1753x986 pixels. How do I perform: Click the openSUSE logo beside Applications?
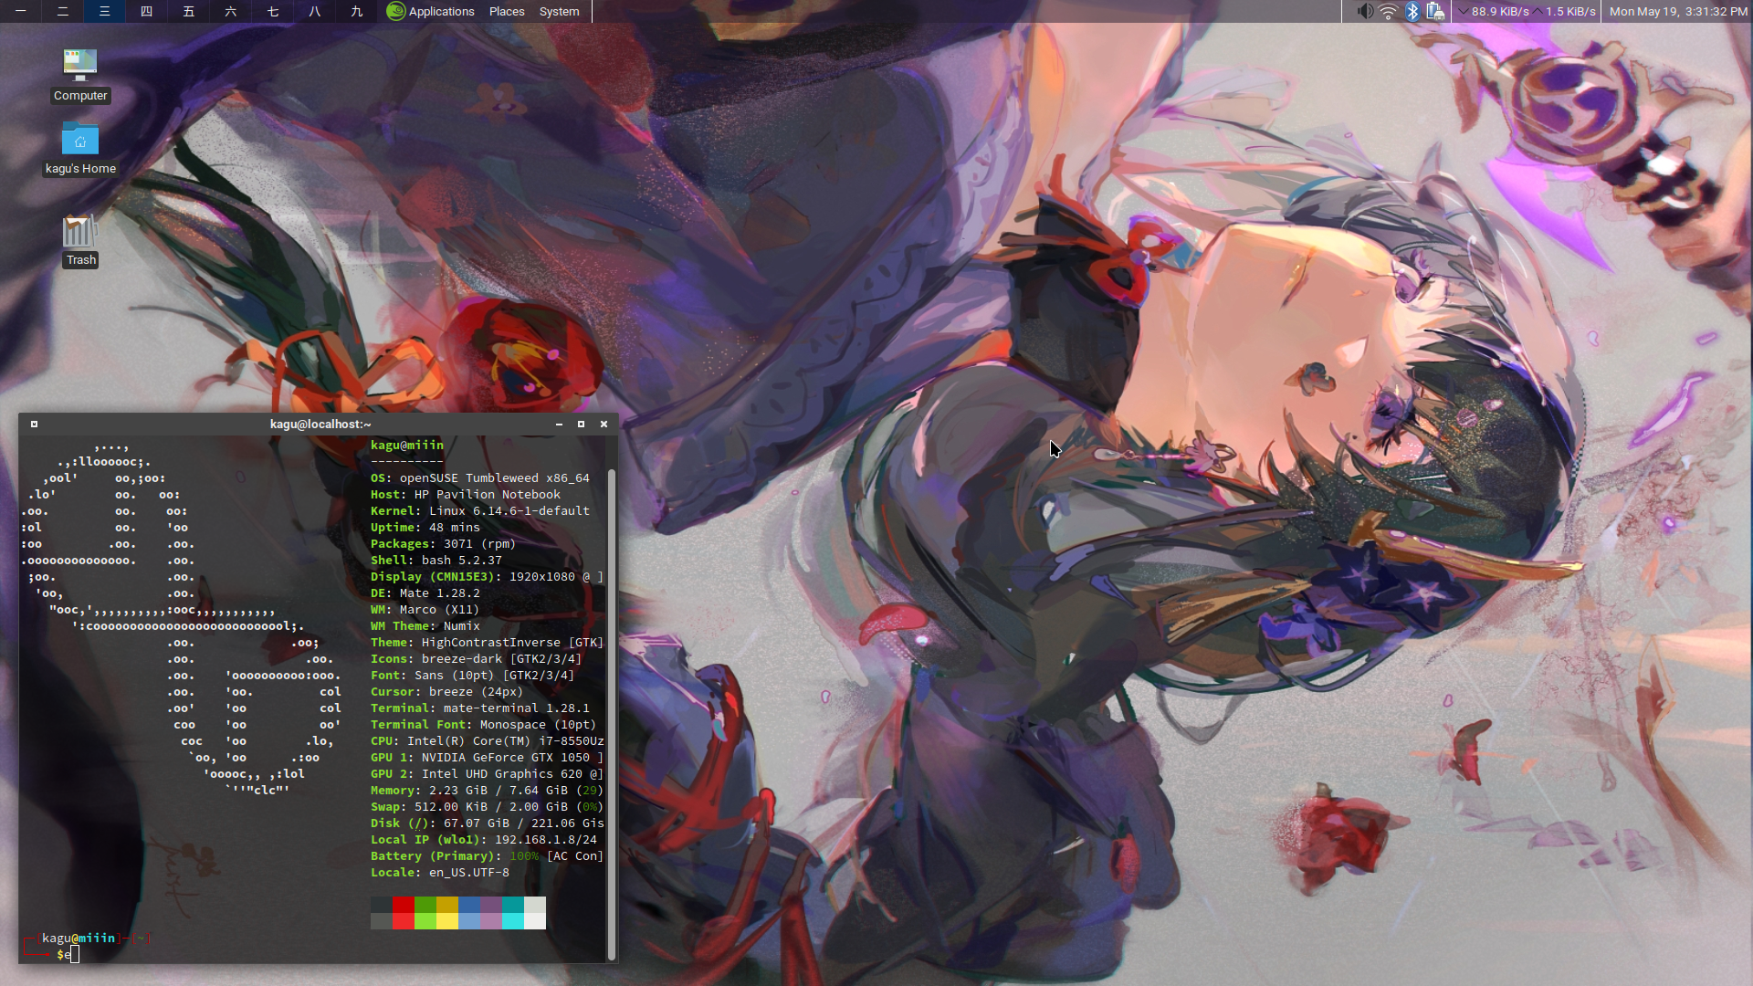tap(395, 11)
